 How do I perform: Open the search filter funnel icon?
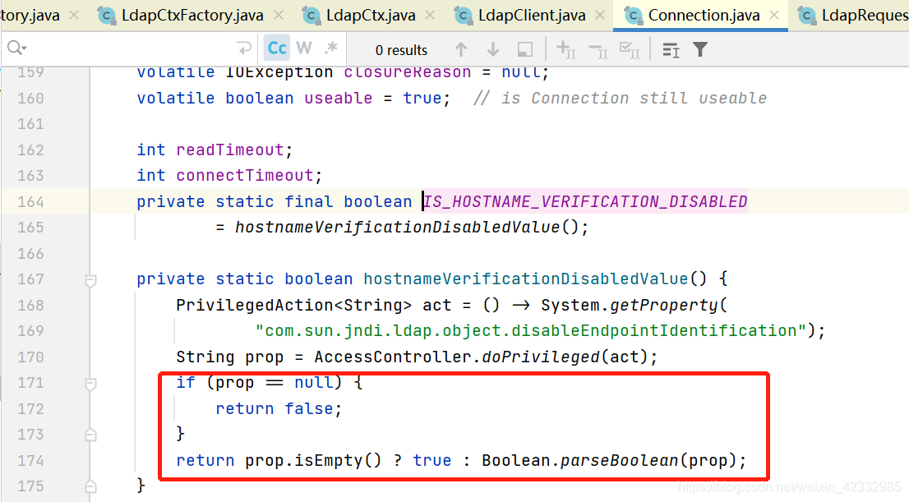700,50
